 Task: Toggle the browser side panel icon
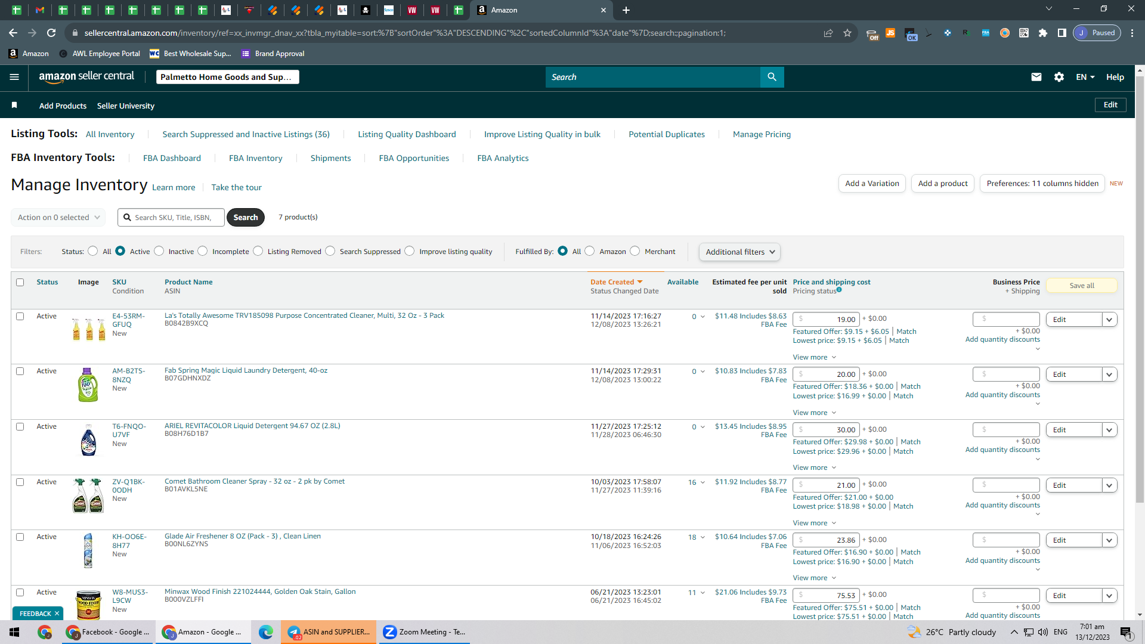(x=1062, y=33)
